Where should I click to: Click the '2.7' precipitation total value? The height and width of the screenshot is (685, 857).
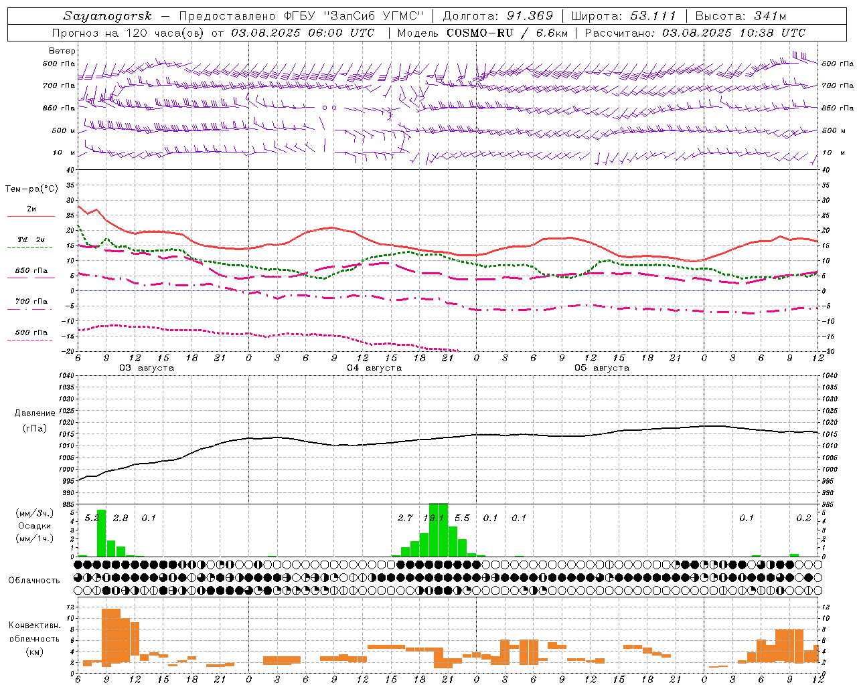(405, 518)
